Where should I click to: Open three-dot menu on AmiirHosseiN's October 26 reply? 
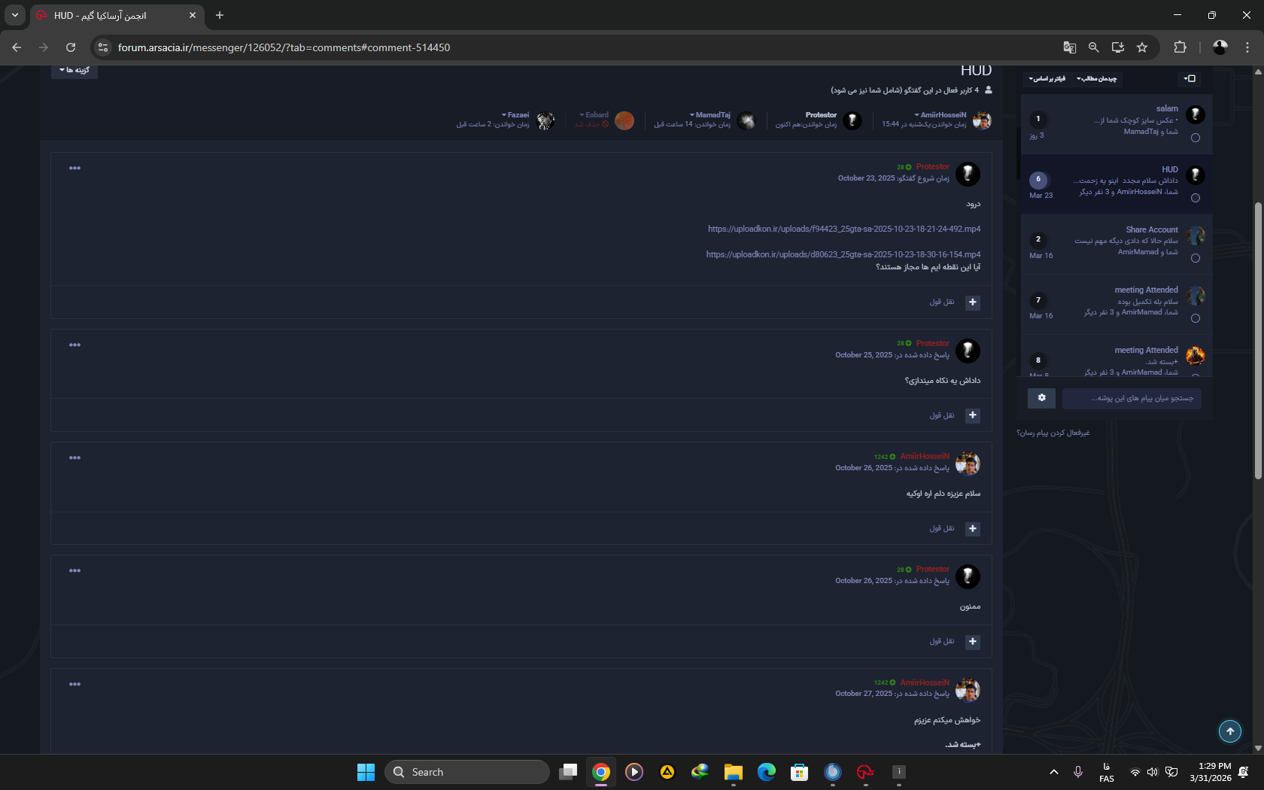(74, 457)
